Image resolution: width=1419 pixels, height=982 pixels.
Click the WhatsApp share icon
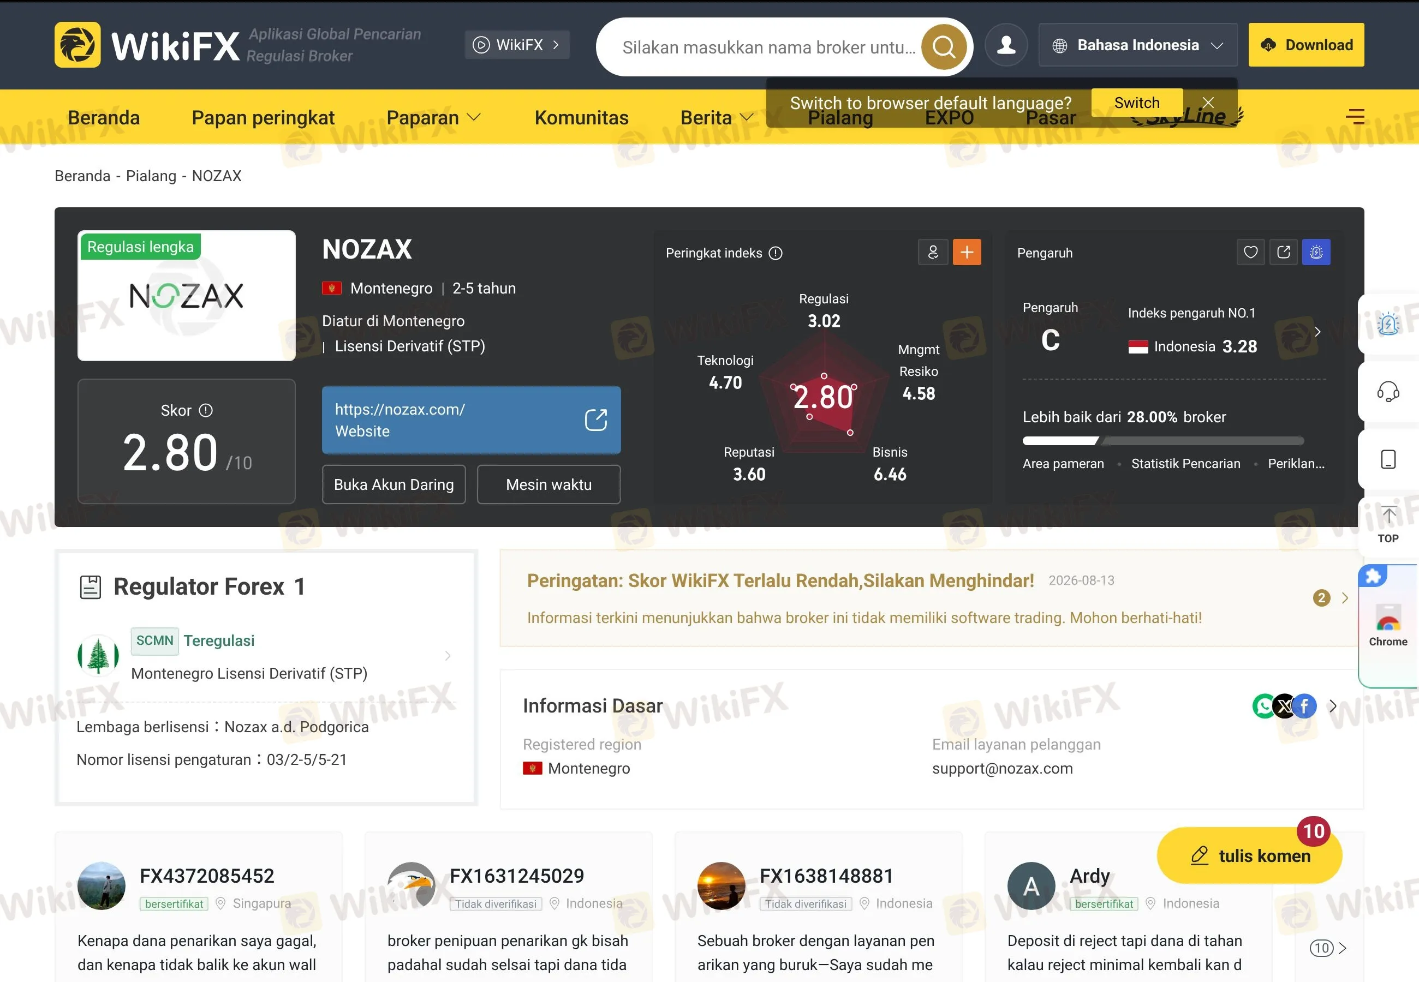click(x=1264, y=706)
